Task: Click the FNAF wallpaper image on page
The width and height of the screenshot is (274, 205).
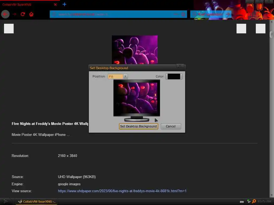Action: click(x=135, y=50)
